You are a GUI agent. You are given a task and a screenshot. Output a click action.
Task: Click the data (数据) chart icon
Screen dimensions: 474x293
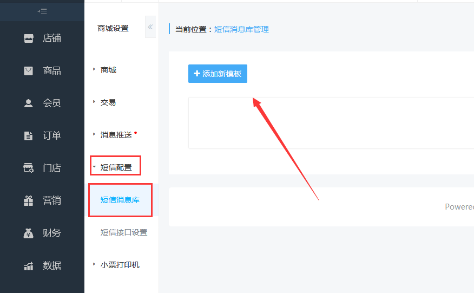point(29,266)
